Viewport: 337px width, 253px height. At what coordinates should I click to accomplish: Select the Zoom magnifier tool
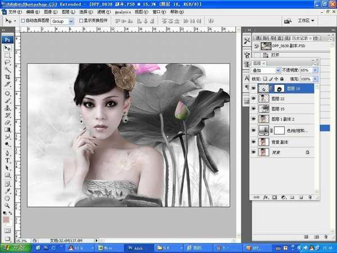click(x=8, y=205)
